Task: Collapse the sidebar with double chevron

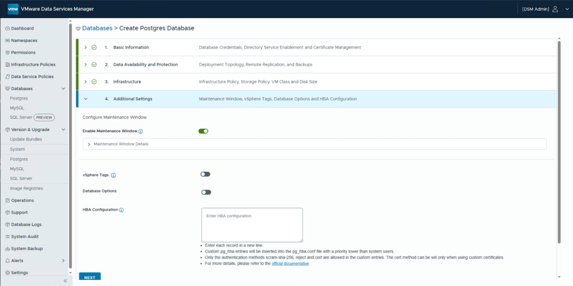Action: tap(66, 281)
